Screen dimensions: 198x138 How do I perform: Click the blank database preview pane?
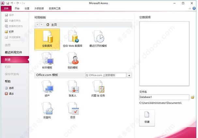coord(164,54)
